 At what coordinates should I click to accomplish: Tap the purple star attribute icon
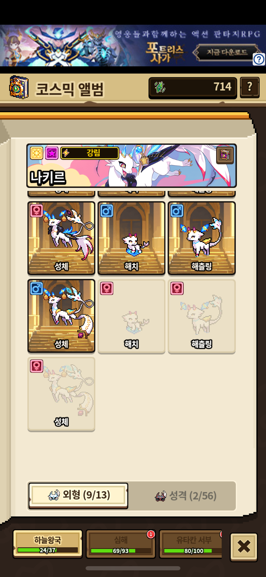click(52, 153)
